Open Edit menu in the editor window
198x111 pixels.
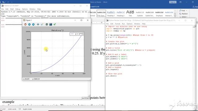click(x=112, y=24)
